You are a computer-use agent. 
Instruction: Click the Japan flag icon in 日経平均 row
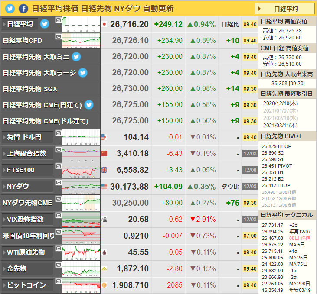pos(105,24)
